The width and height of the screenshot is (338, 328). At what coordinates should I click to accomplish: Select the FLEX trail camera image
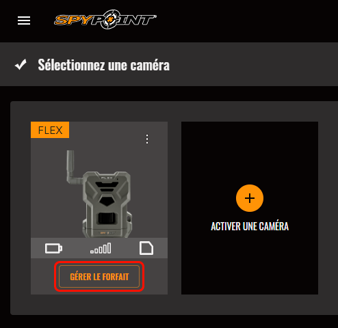click(99, 193)
